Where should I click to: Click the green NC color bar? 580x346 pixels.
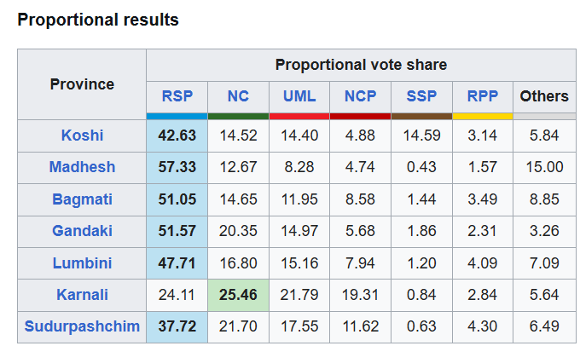coord(238,116)
